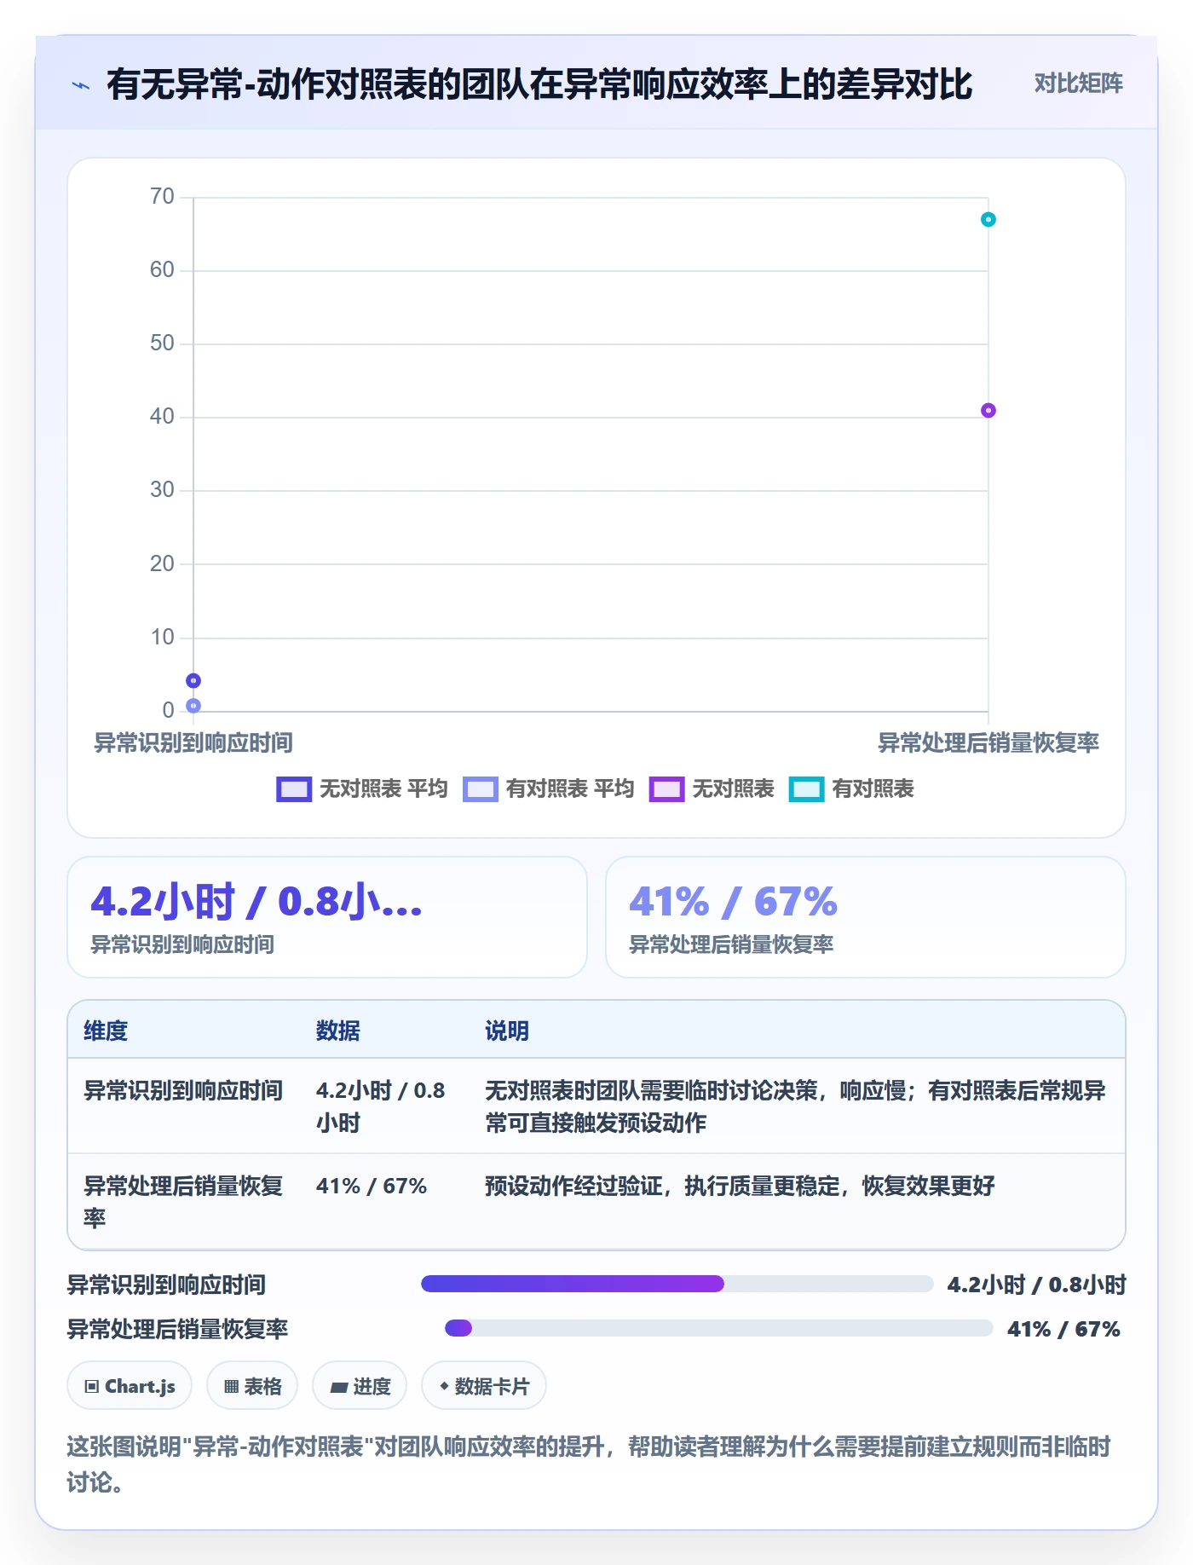Click the 说明 table column header
The image size is (1193, 1565).
click(507, 1031)
